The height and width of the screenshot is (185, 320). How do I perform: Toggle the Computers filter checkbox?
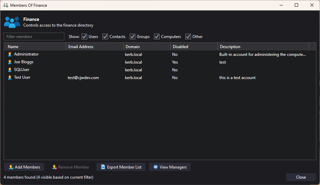point(157,37)
